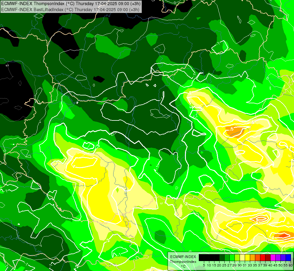Select the orange legend swatch for 33-35
The image size is (294, 271).
pyautogui.click(x=253, y=257)
